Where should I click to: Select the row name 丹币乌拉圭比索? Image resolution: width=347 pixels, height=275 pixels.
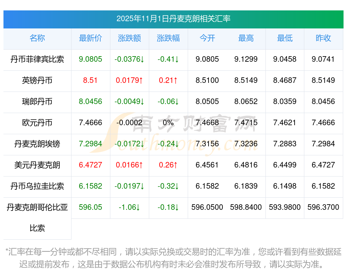37,186
